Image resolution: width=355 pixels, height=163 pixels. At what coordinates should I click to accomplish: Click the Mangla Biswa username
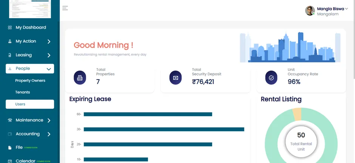tap(330, 9)
